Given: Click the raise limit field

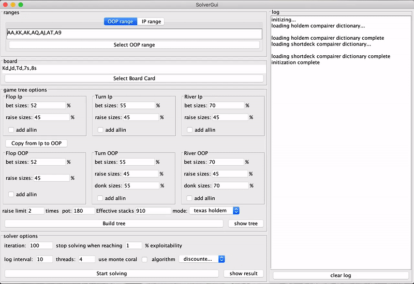Looking at the screenshot, I should pos(36,211).
